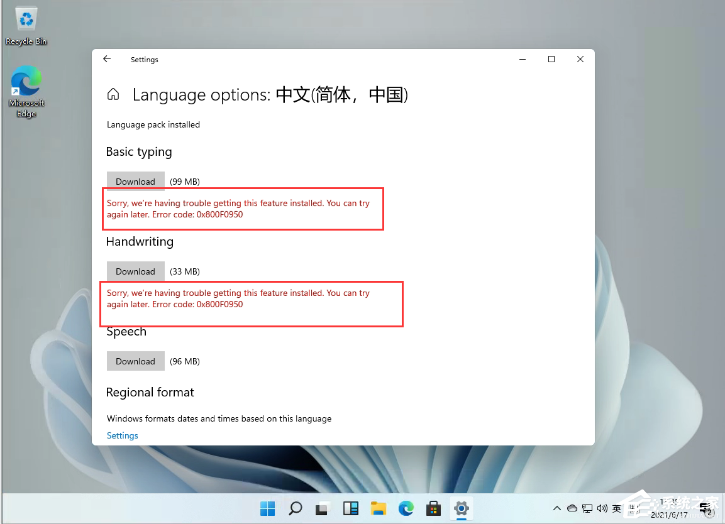Click the network icon in the system tray
The image size is (725, 524).
point(587,508)
